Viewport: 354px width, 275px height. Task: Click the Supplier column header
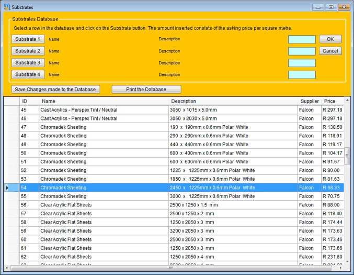pyautogui.click(x=310, y=101)
